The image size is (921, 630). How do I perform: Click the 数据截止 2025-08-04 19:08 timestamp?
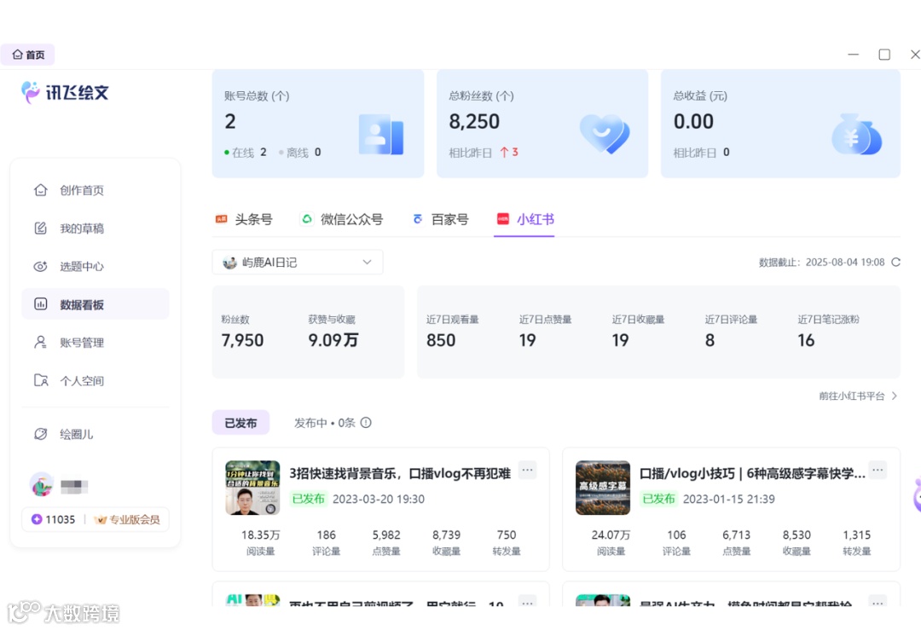tap(822, 263)
